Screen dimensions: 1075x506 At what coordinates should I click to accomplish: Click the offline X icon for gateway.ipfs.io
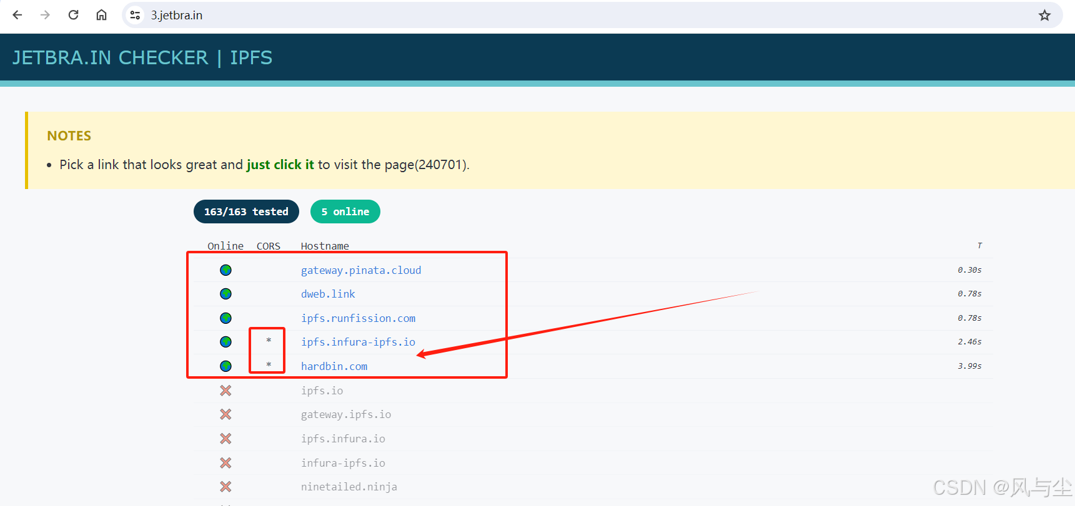[225, 414]
